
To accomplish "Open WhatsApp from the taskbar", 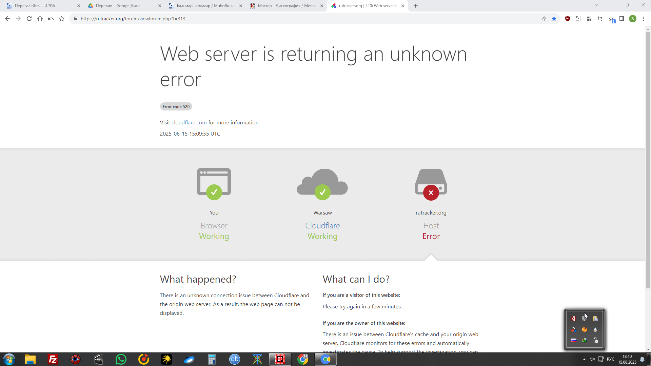I will click(121, 359).
